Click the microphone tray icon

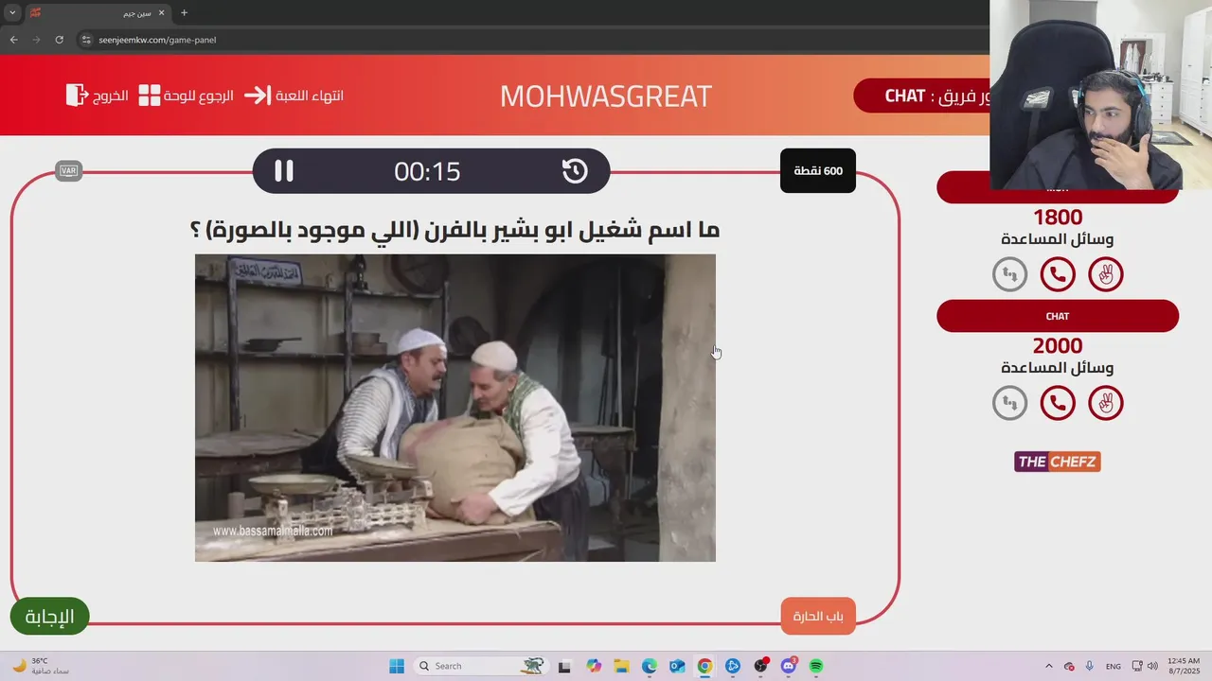click(x=1090, y=666)
